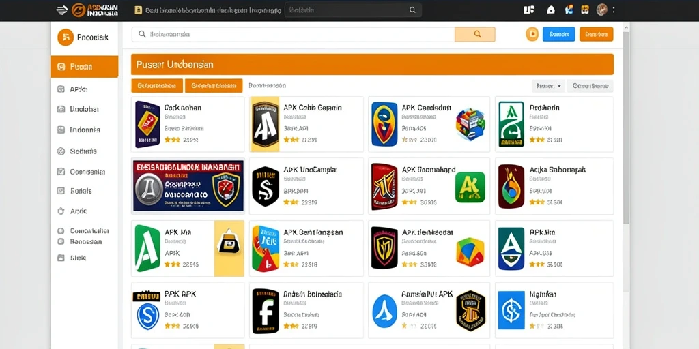Click the icon beside Blietk in sidebar
699x349 pixels.
click(61, 258)
